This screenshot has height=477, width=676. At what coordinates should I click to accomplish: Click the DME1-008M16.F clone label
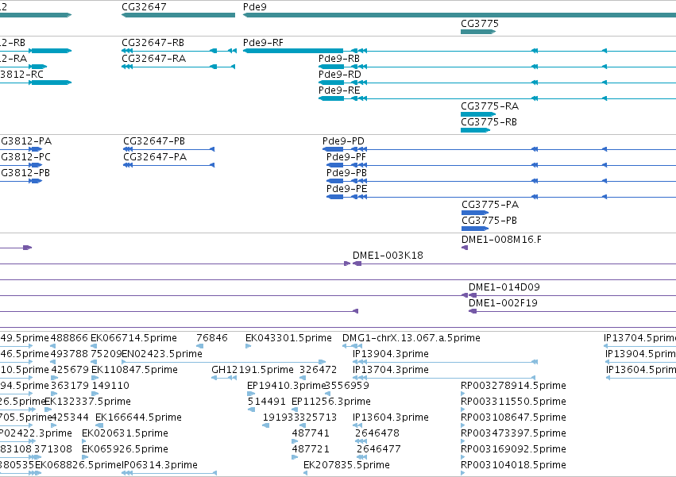click(501, 240)
